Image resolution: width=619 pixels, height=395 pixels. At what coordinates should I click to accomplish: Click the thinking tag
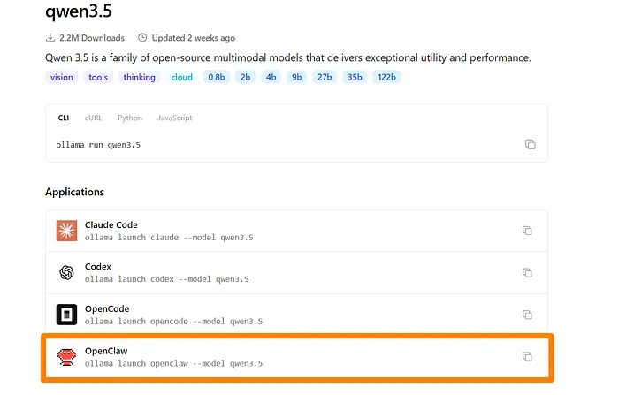(x=139, y=77)
